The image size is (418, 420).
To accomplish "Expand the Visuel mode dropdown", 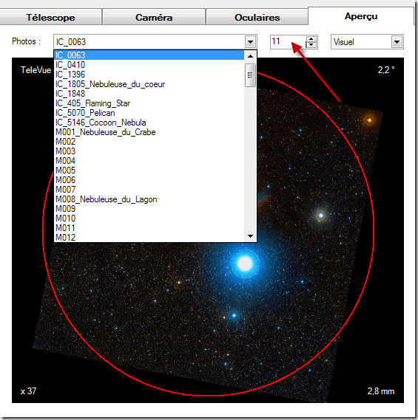I will (397, 42).
